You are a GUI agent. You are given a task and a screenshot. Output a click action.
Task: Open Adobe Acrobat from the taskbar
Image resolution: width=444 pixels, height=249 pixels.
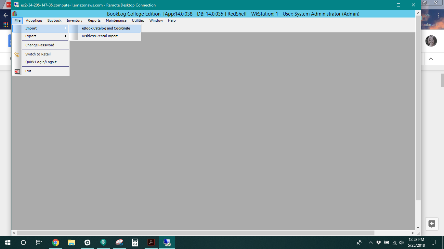point(151,242)
